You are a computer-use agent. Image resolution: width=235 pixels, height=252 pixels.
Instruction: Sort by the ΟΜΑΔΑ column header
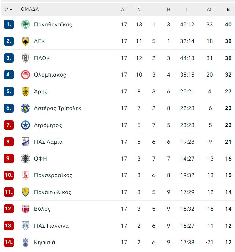point(30,9)
